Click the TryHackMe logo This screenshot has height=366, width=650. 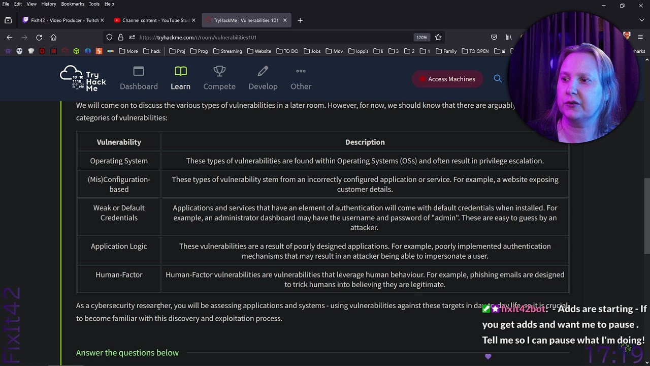click(83, 79)
